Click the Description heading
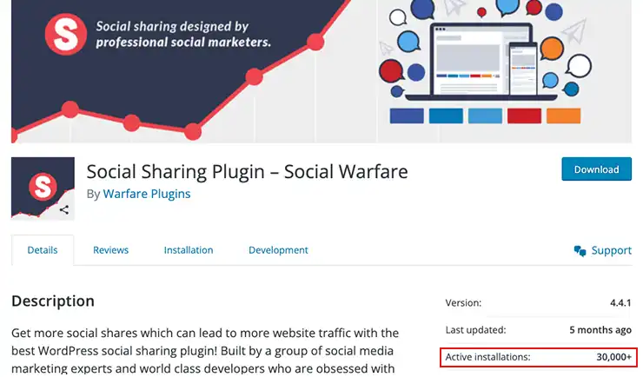This screenshot has width=643, height=377. point(53,301)
